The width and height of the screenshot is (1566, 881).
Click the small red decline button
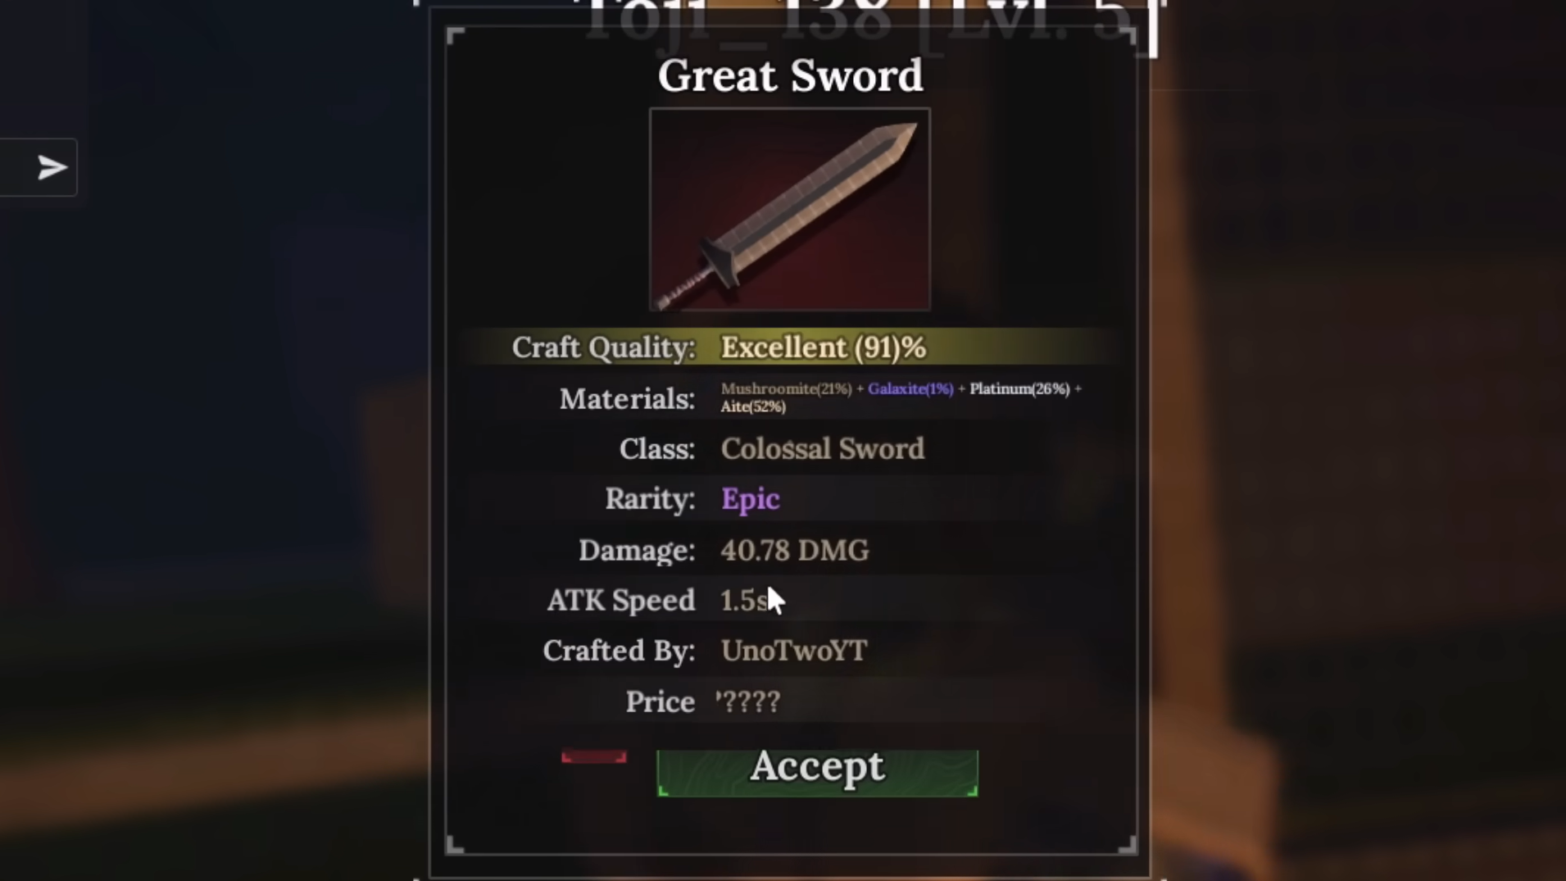click(x=594, y=756)
